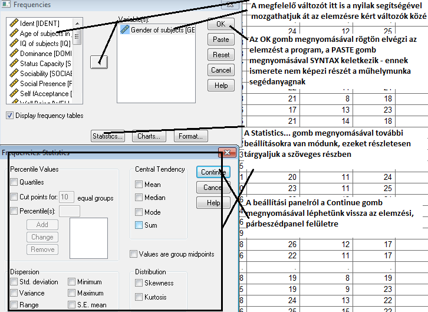Click Paste in the Frequencies dialog
The image size is (428, 312).
221,40
